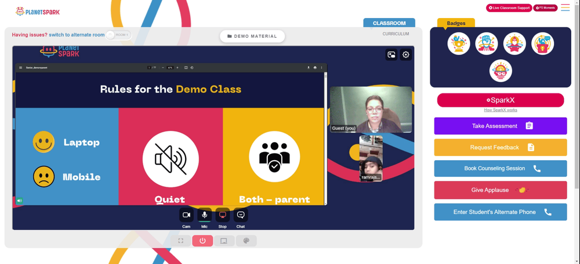Toggle the ROOM 1 alternate room switch

click(x=118, y=35)
